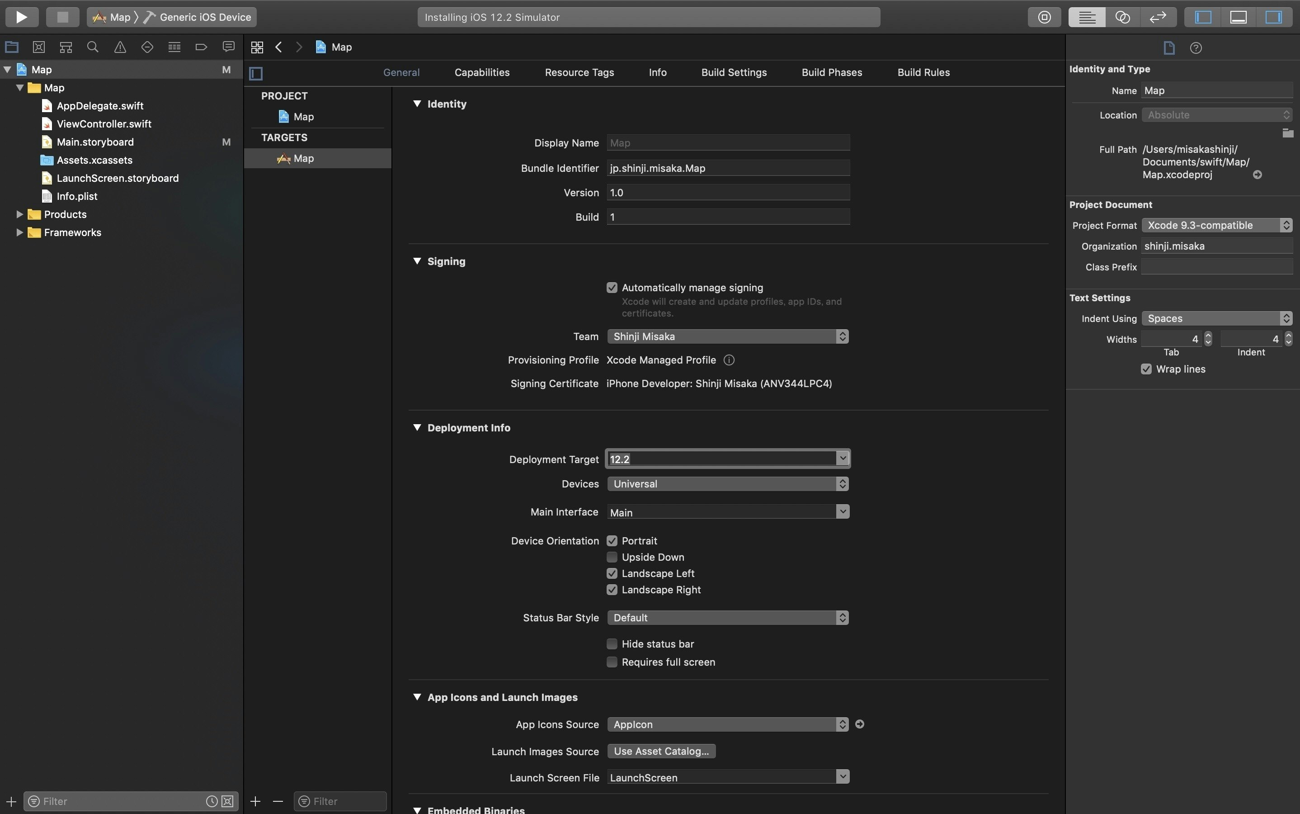Screen dimensions: 1300x814
Task: Run the project with the play button
Action: tap(22, 17)
